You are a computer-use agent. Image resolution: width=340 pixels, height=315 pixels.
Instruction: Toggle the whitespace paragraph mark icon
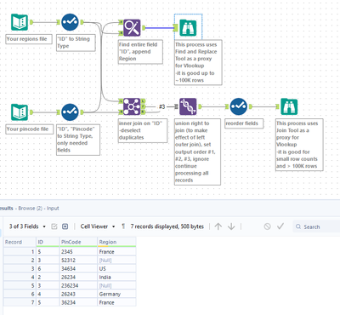tap(123, 226)
